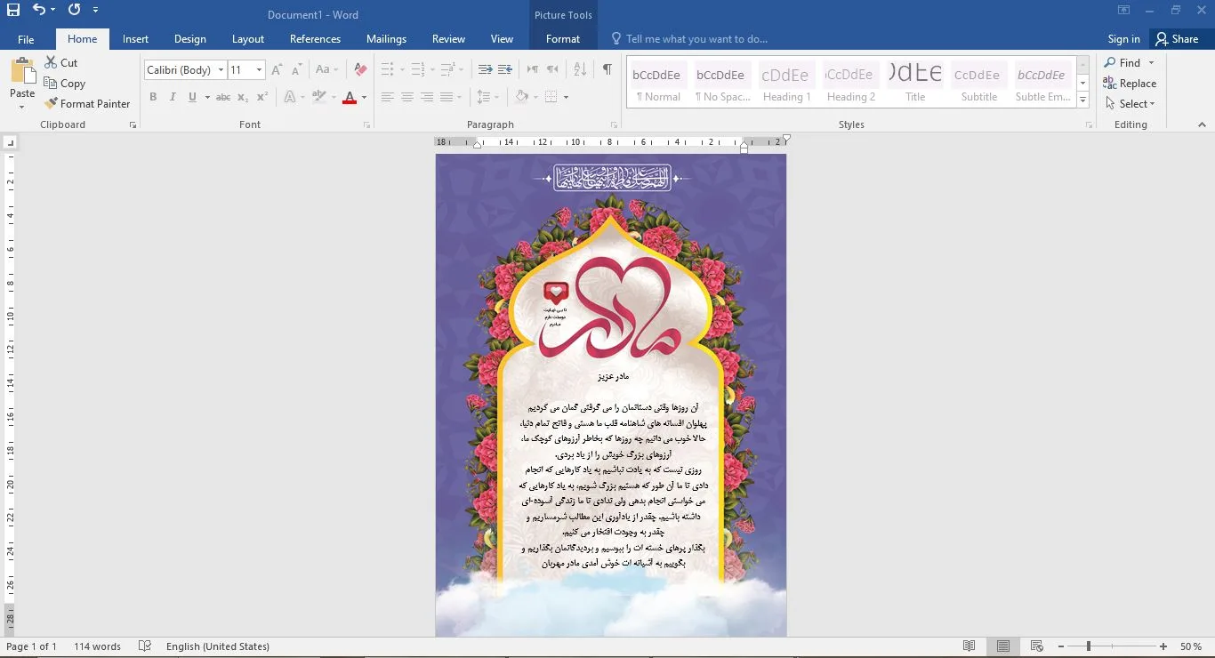Open the Picture Tools Format tab
1215x658 pixels.
coord(563,39)
